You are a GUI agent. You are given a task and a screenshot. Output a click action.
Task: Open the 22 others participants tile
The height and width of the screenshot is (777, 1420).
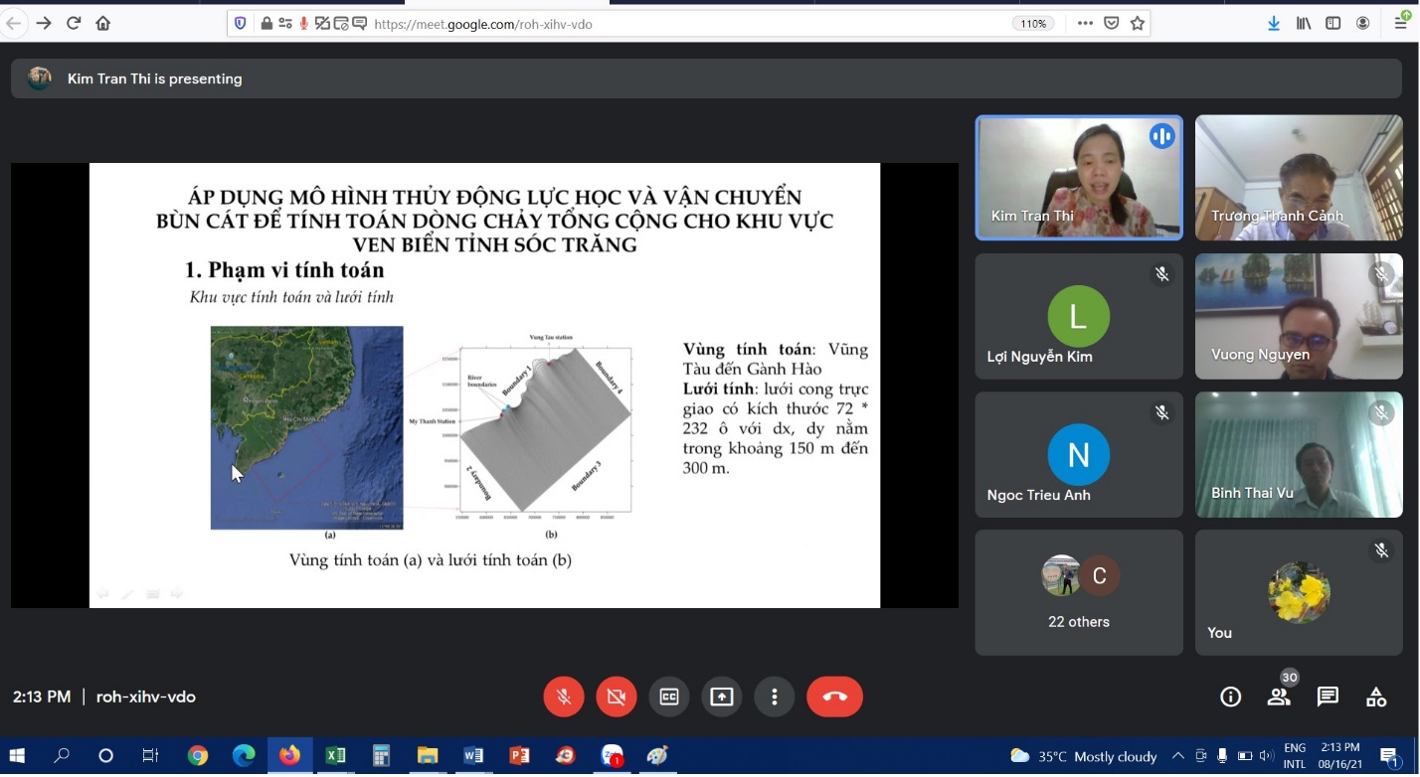point(1079,592)
